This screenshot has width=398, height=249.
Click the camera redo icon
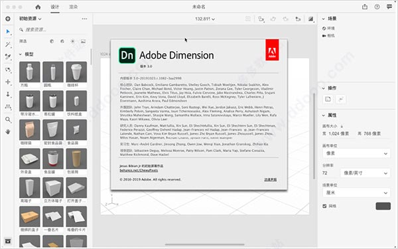point(285,19)
